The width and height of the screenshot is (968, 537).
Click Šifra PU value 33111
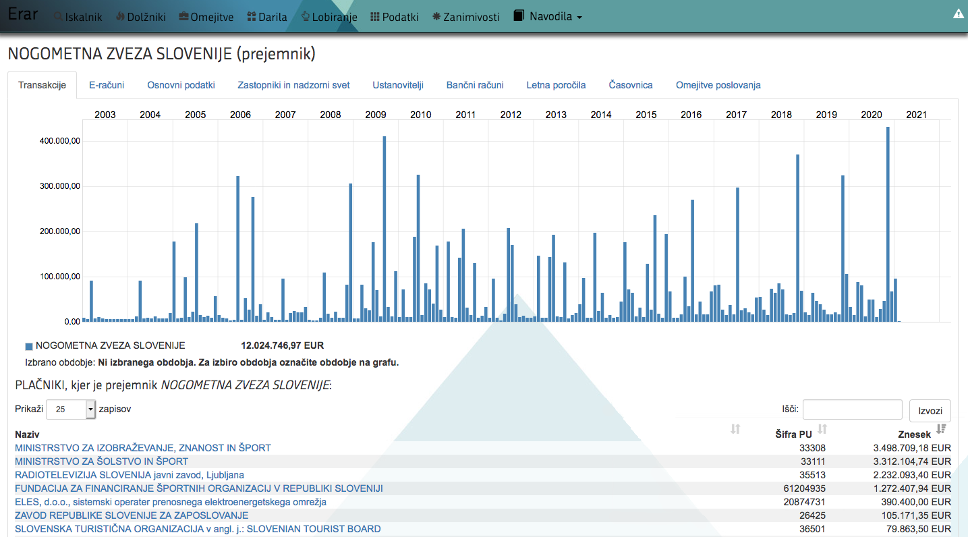(x=813, y=461)
